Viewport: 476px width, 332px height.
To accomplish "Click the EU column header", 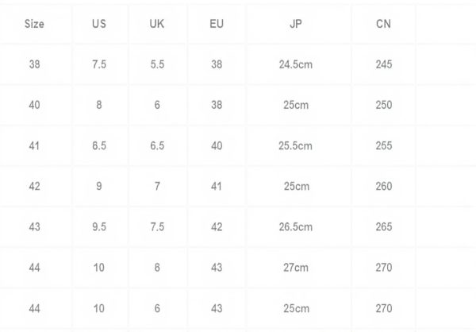I will click(x=217, y=24).
